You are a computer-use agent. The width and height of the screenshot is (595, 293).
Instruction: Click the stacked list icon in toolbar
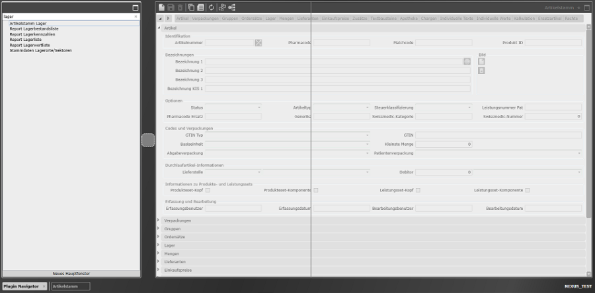click(200, 7)
